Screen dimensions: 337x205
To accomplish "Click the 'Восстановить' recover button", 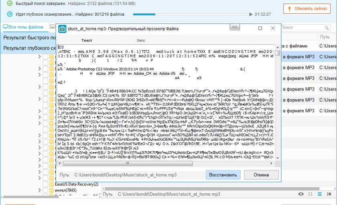I will click(223, 175).
